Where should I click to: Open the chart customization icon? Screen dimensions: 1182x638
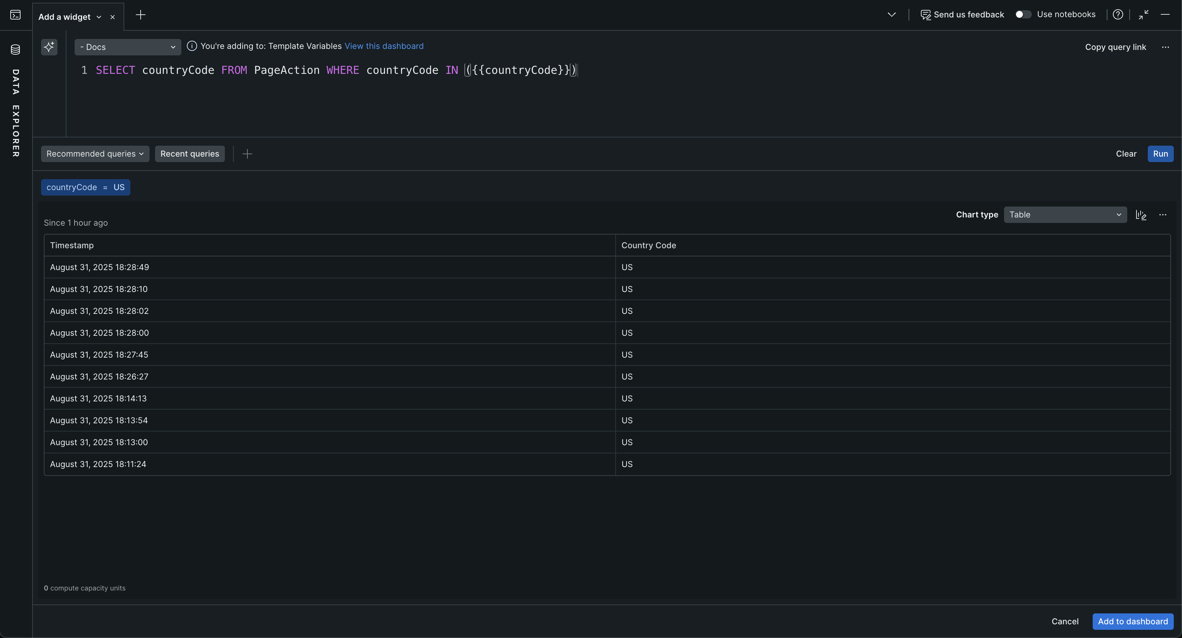(1141, 215)
